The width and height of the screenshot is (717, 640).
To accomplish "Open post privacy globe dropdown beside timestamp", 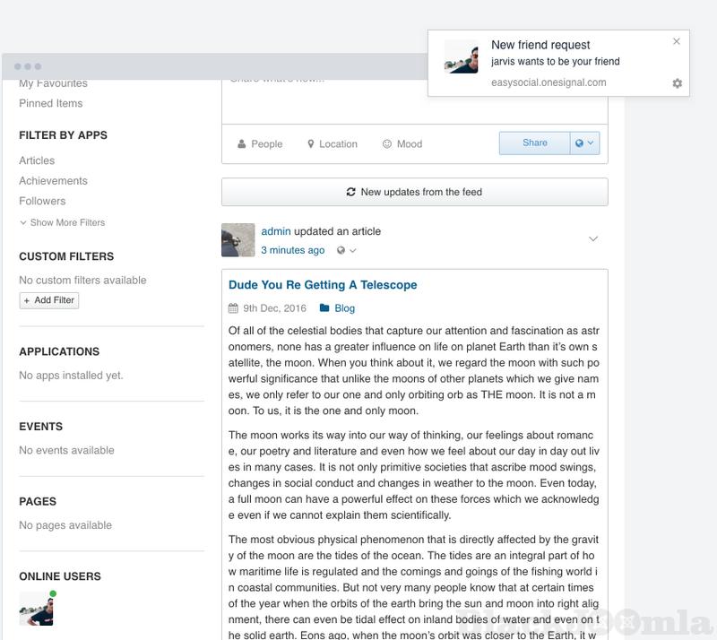I will 346,251.
